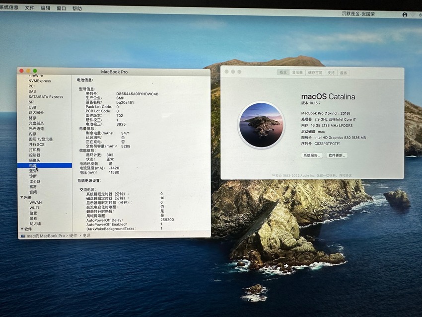
Task: Select 宗卷 under 网络
Action: 33,219
